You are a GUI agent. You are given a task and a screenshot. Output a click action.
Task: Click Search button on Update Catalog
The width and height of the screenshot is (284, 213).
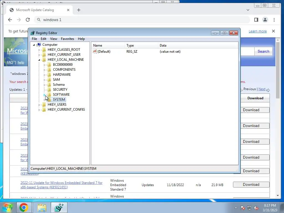pyautogui.click(x=263, y=51)
